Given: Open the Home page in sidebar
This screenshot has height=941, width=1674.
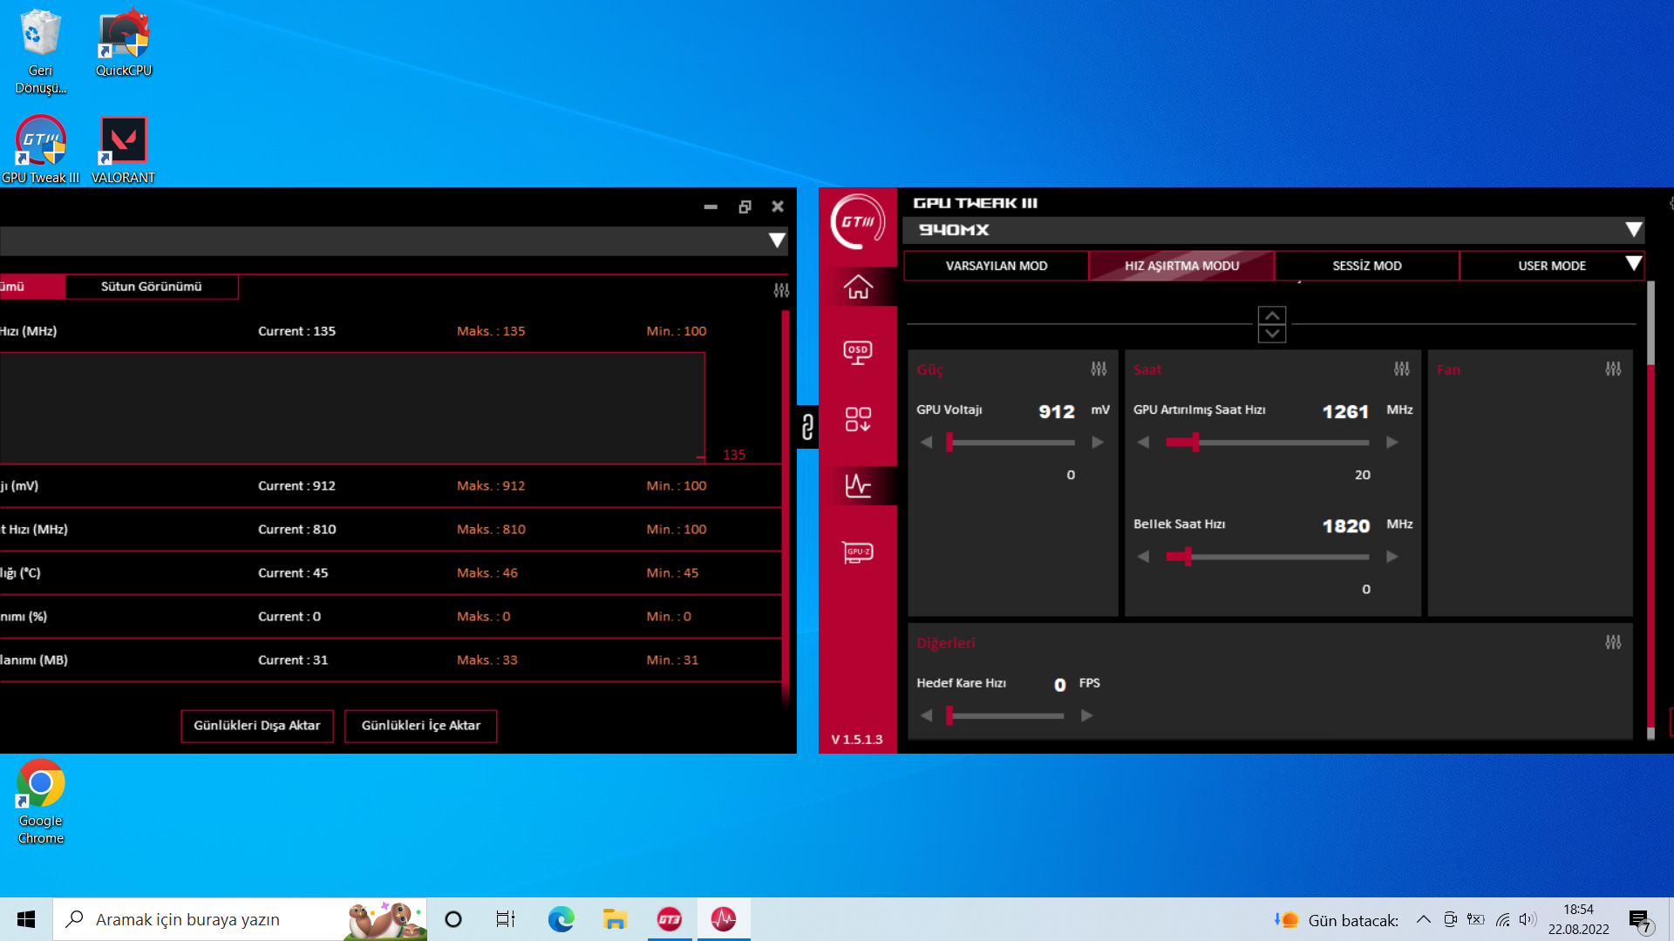Looking at the screenshot, I should [x=858, y=287].
